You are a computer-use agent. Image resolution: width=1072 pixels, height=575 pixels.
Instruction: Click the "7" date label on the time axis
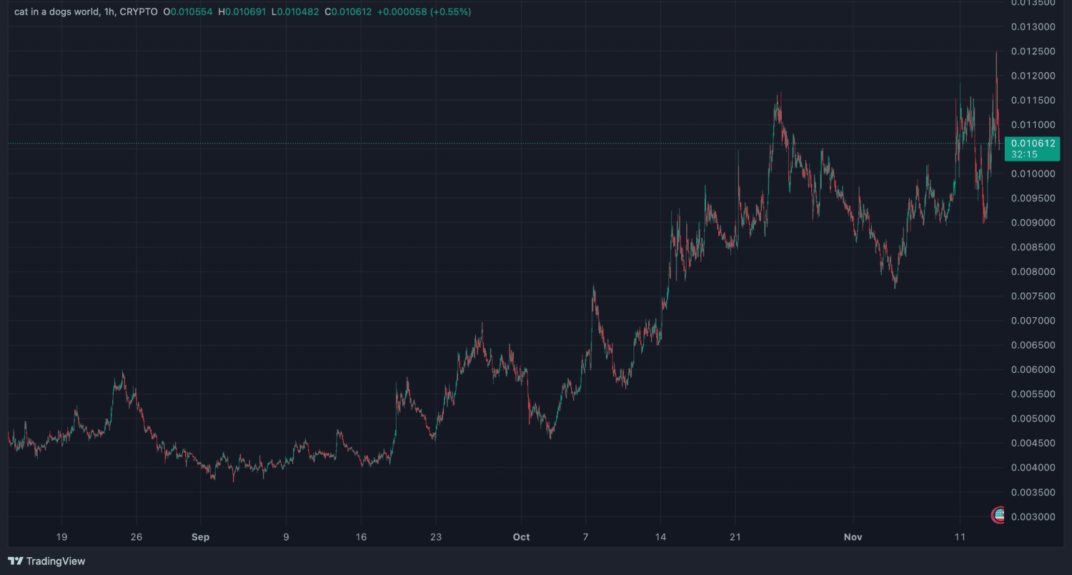tap(585, 537)
